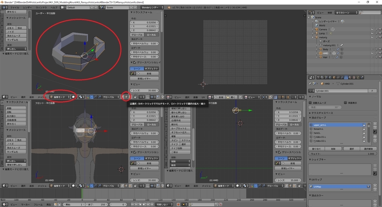The image size is (382, 207).
Task: Click ランダム化 button in top-left tool shelf
Action: (16, 40)
